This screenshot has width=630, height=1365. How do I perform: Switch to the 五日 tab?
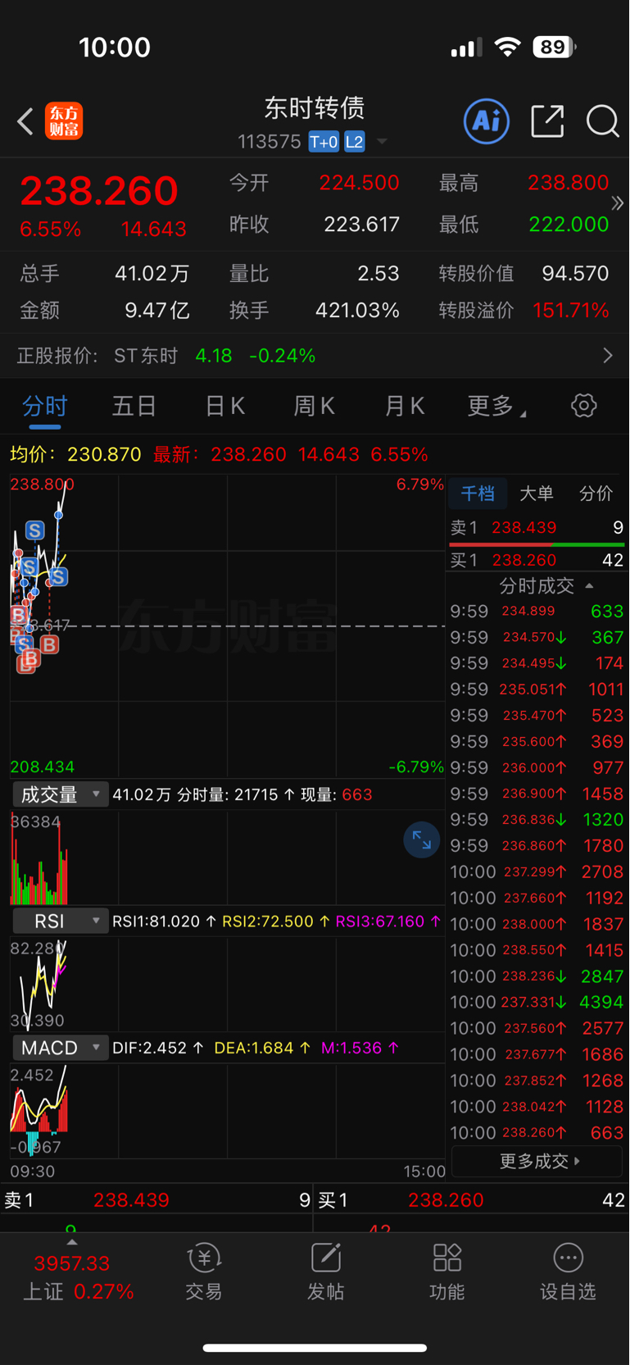pos(134,405)
